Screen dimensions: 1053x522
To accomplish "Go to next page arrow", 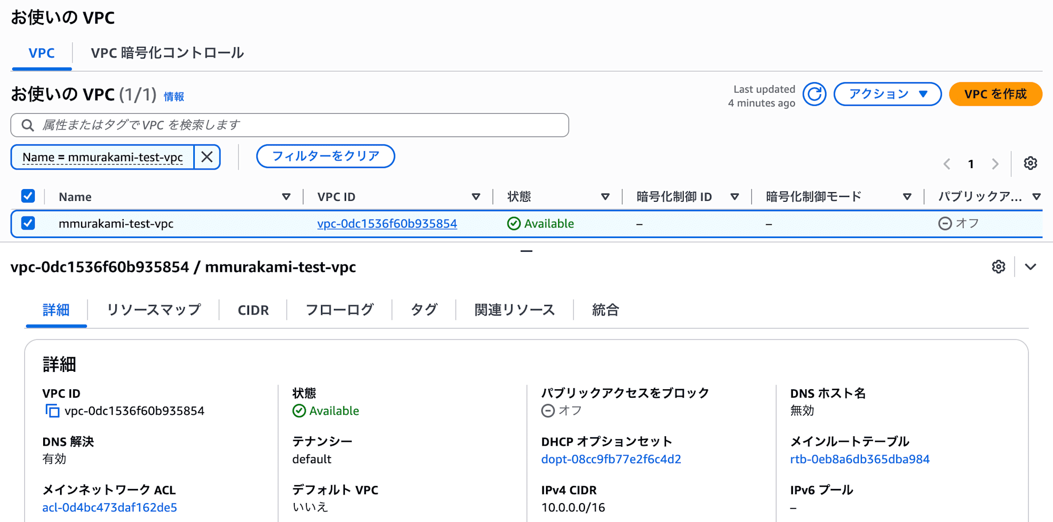I will [995, 164].
